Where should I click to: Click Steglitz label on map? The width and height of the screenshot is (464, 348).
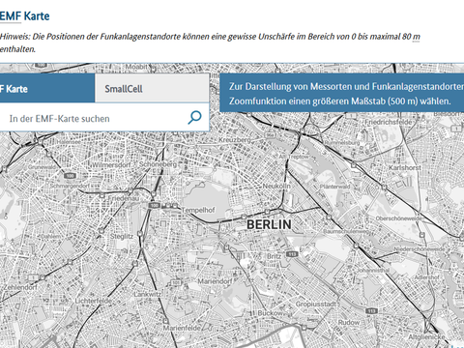(x=122, y=236)
